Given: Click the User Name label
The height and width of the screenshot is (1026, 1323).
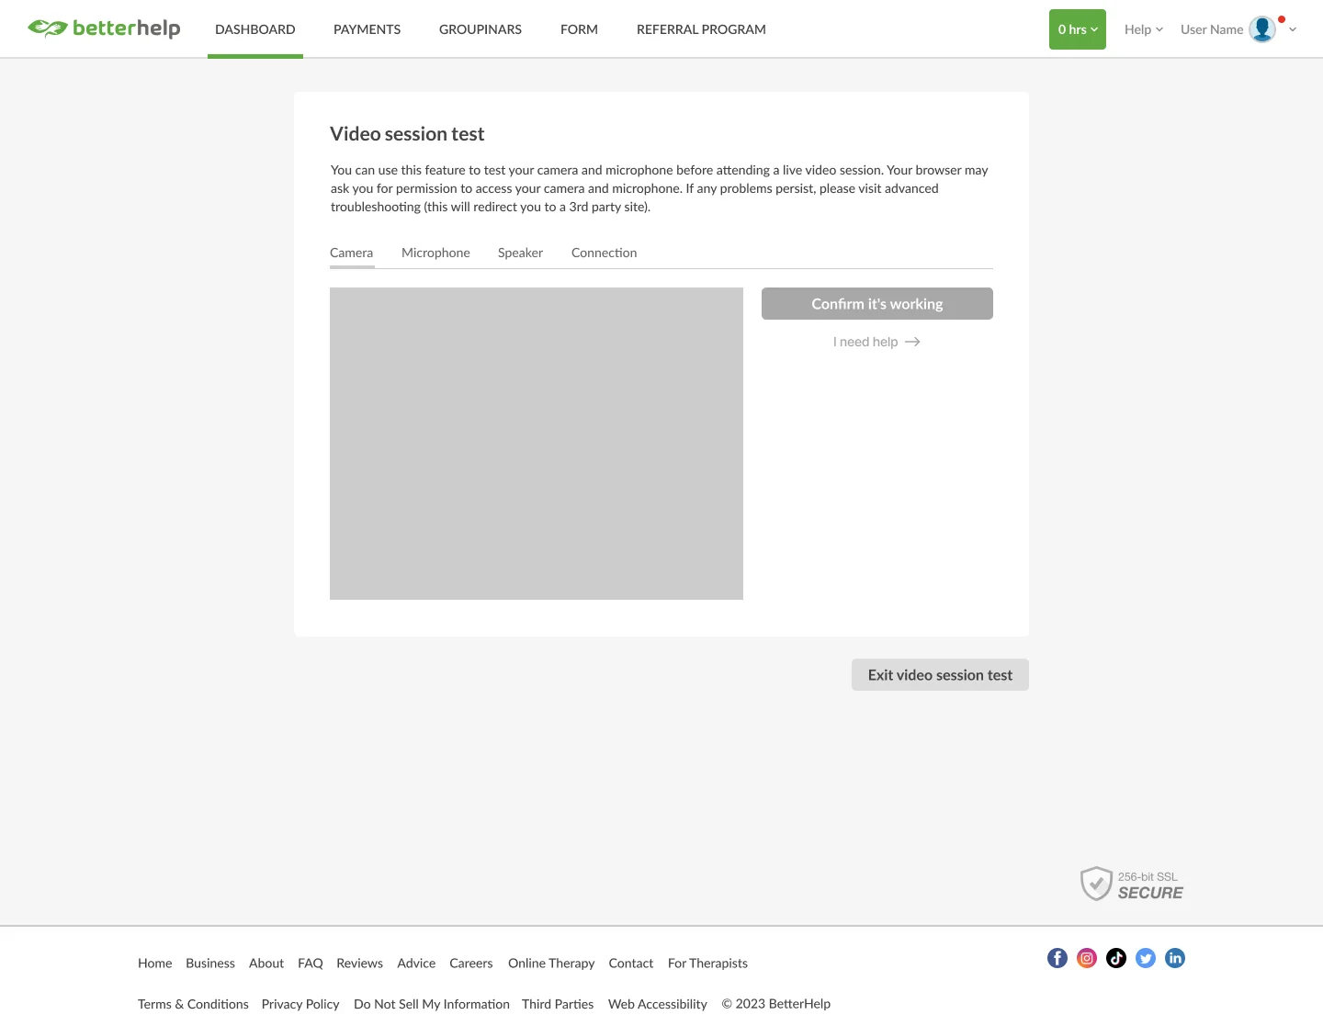Looking at the screenshot, I should (1212, 29).
